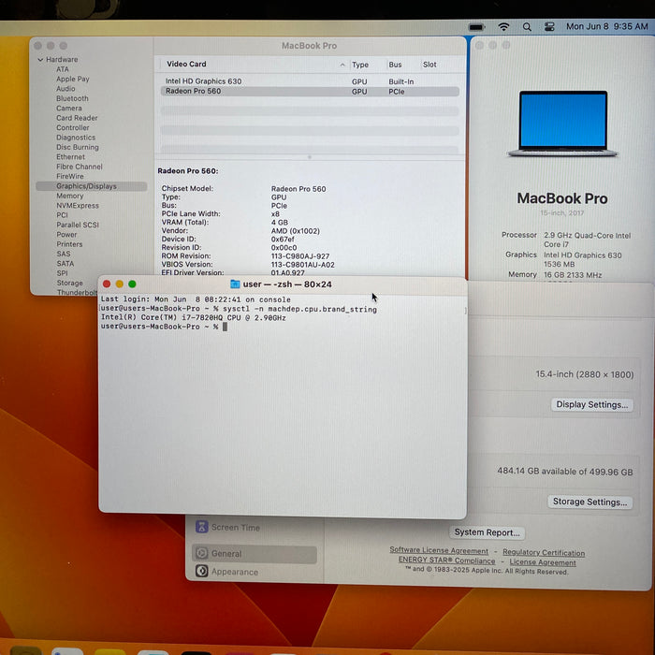Image resolution: width=655 pixels, height=655 pixels.
Task: Select Parallel SCSI in hardware sidebar
Action: [78, 225]
